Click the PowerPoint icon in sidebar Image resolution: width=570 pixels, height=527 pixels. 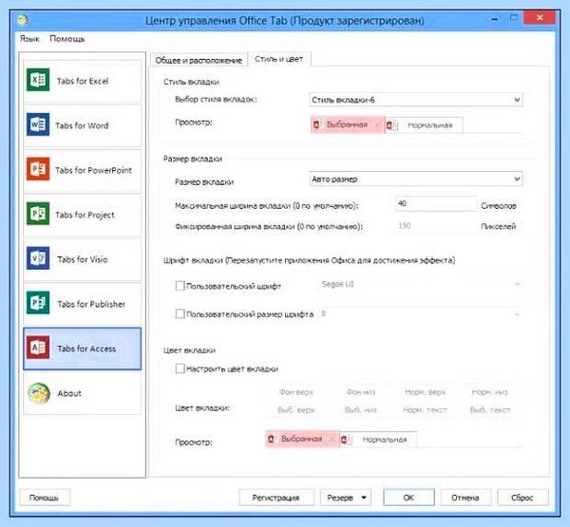tap(38, 169)
